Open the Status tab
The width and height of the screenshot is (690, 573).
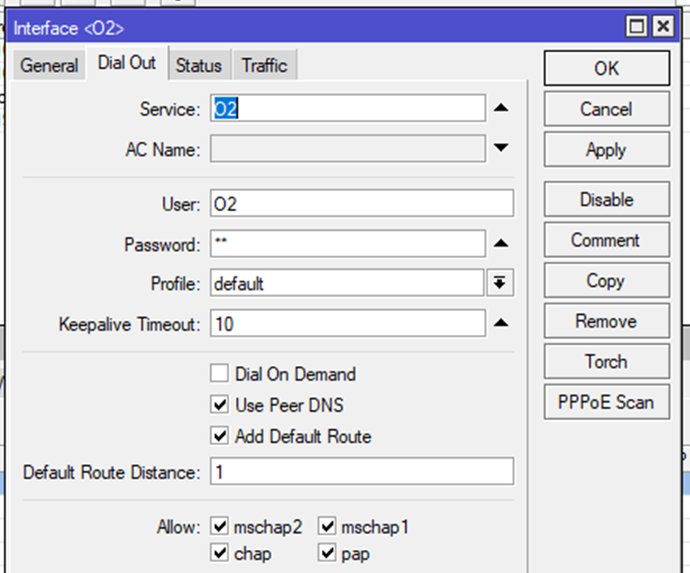[x=198, y=65]
